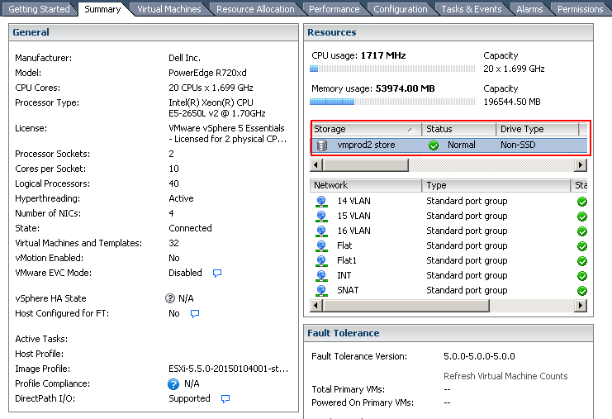
Task: Open VMware EVC Mode info bubble
Action: [x=217, y=273]
